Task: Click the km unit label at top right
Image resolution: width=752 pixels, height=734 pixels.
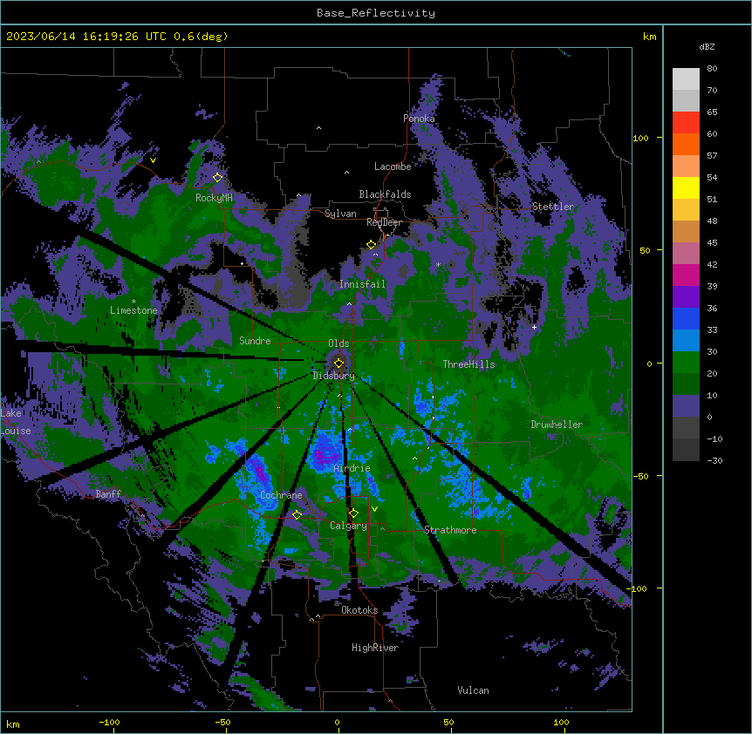Action: pos(649,37)
